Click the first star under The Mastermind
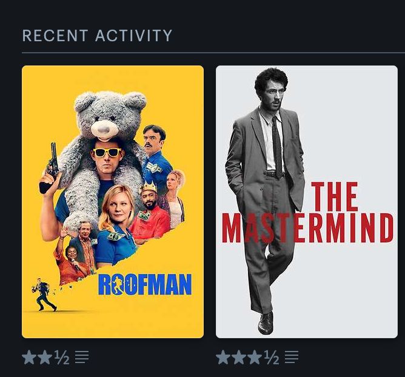Viewport: 405px width, 377px height. click(223, 357)
